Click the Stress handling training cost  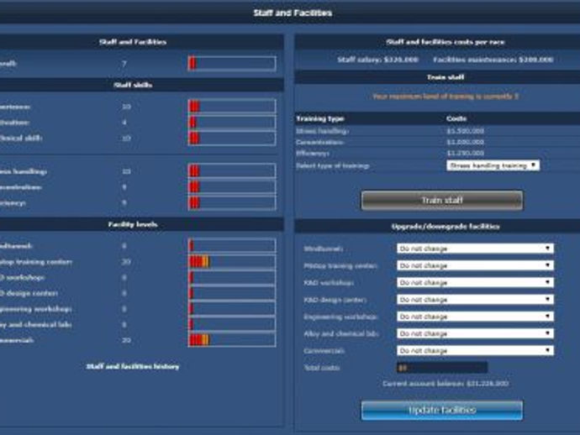pos(466,131)
